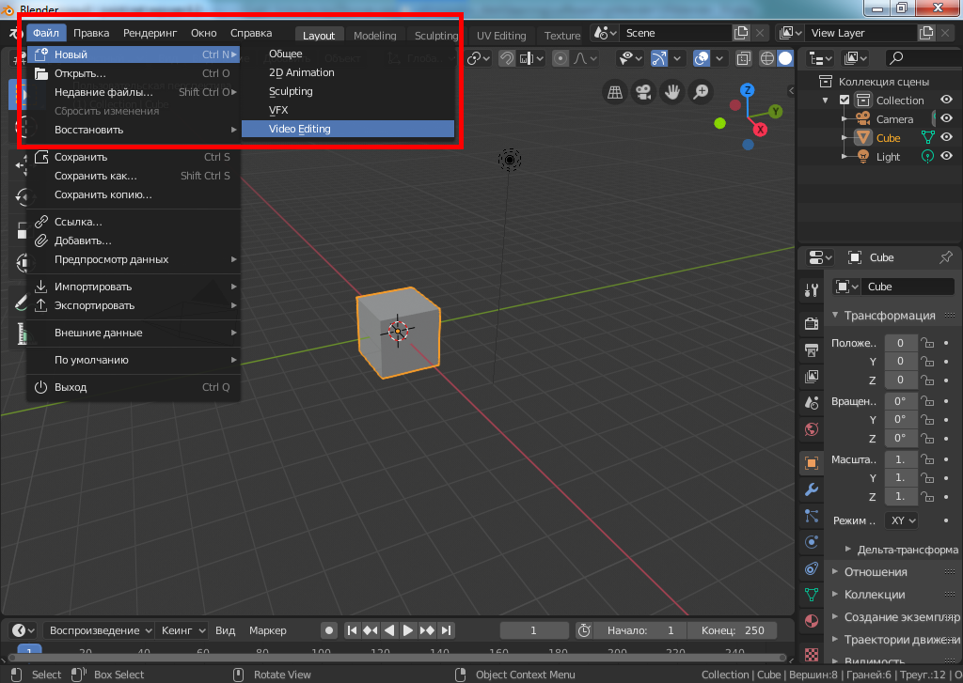Click the Сохранить как... menu entry

[x=96, y=176]
